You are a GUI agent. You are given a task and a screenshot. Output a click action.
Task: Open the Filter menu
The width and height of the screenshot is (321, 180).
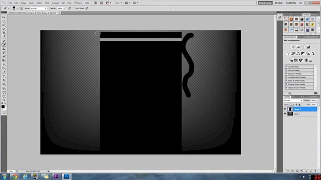[47, 3]
